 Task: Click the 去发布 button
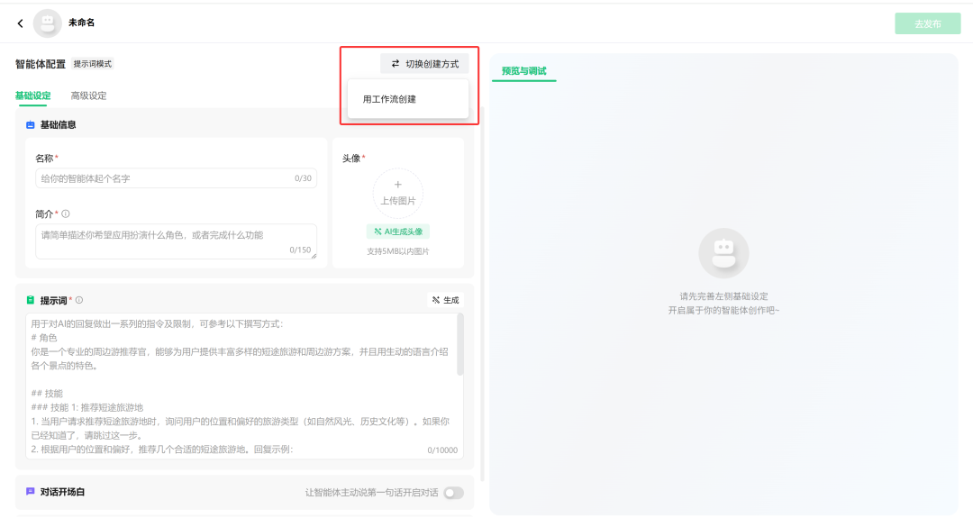(x=927, y=23)
